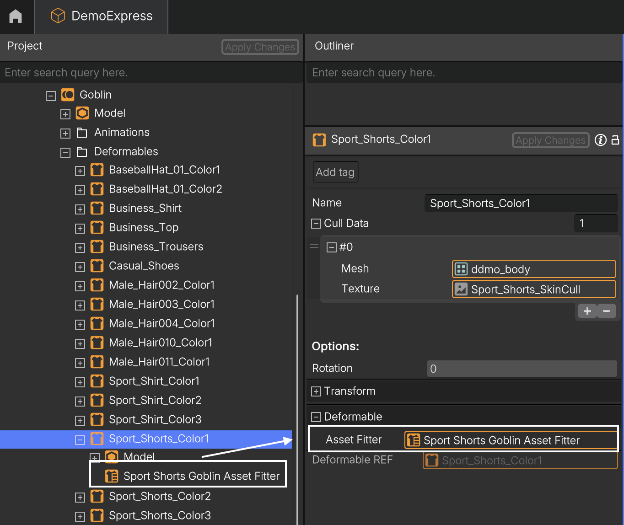Click the Deformable REF Sport_Shorts_Color1 field

click(x=520, y=461)
